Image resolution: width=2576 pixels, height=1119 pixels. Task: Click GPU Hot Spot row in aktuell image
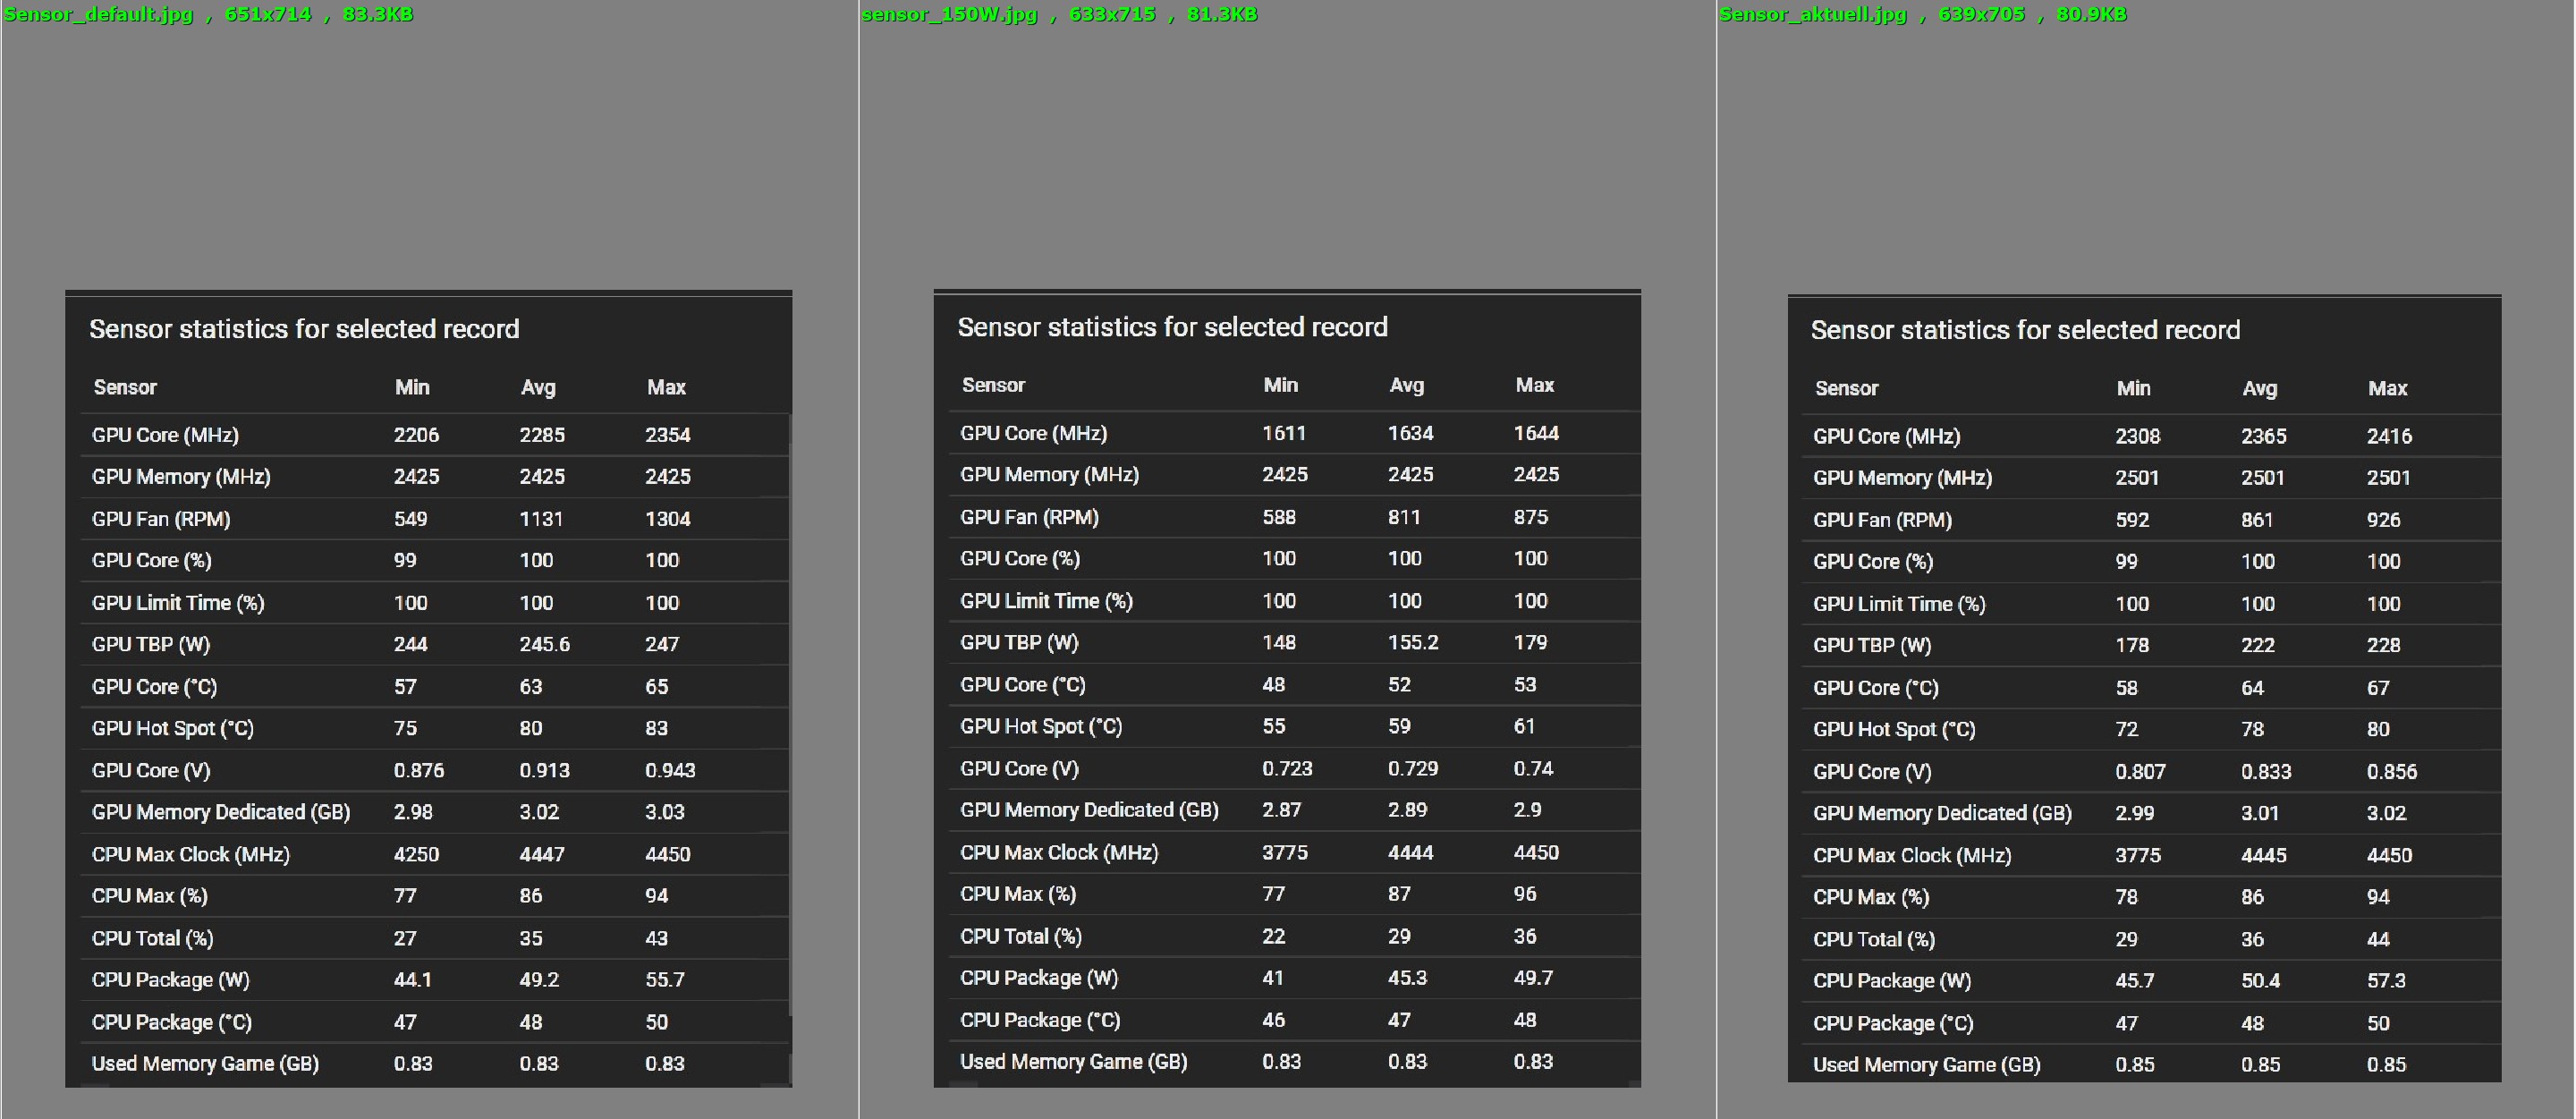pos(1894,730)
